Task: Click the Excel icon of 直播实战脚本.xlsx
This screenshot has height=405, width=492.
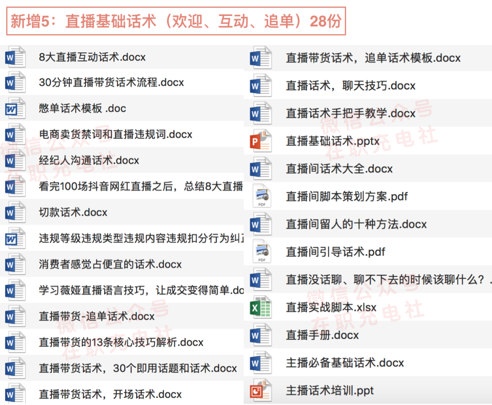Action: [261, 308]
